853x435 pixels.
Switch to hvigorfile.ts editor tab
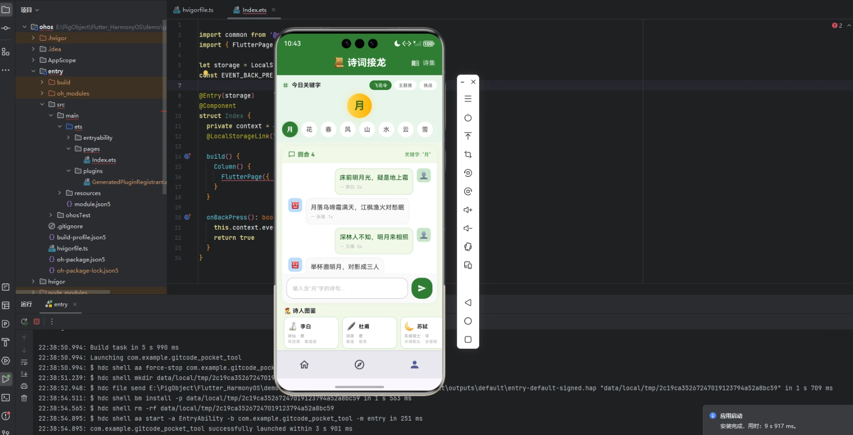point(193,10)
